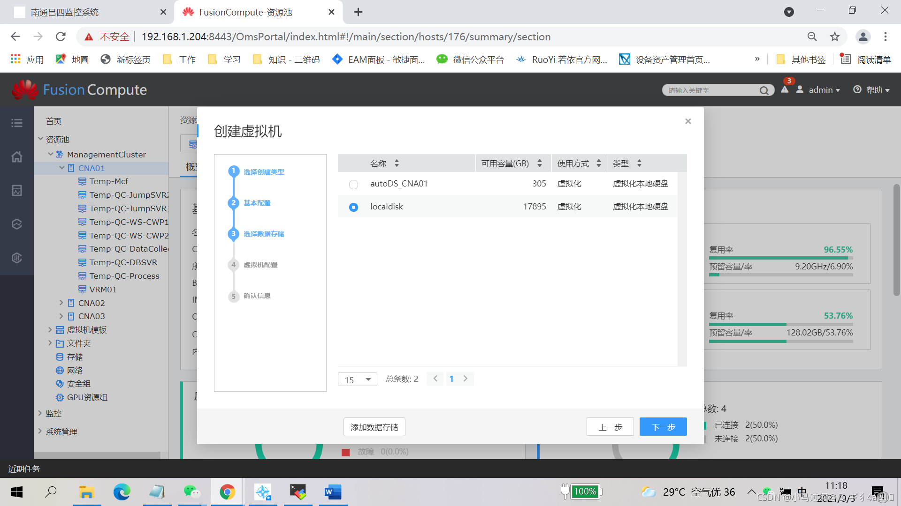Open the 帮助 help question-mark icon
Screen dimensions: 901x506
click(857, 89)
